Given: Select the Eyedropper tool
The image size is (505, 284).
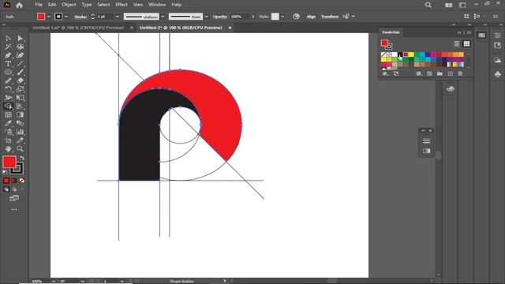Looking at the screenshot, I should click(8, 123).
